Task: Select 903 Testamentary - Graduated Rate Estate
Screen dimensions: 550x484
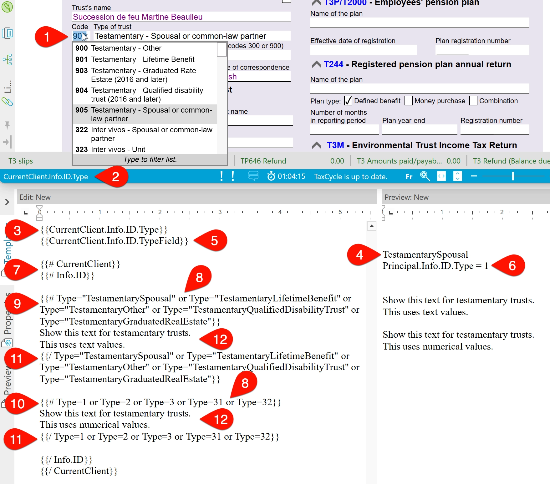Action: pos(145,75)
